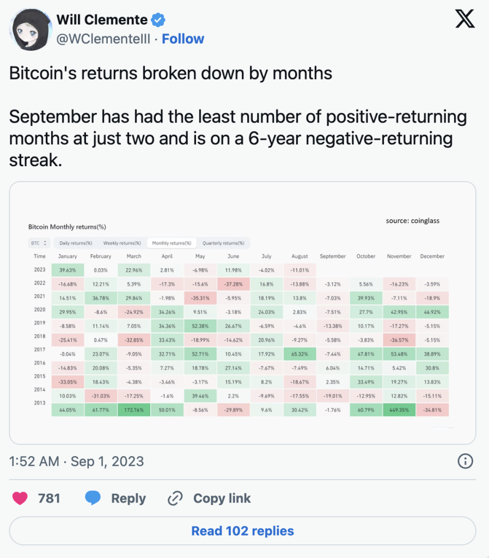Click the Copy link text label

point(222,498)
